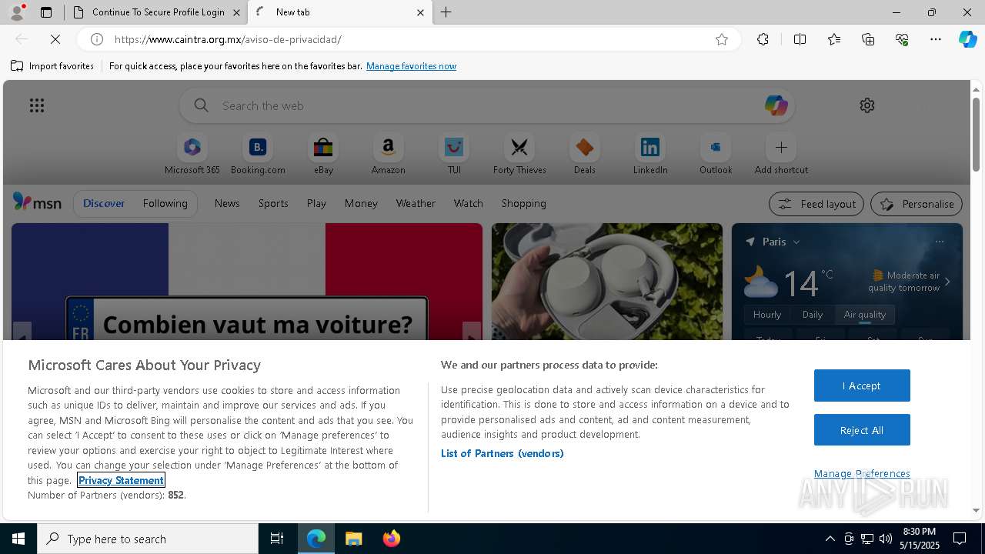
Task: Open Task View on taskbar
Action: 277,539
